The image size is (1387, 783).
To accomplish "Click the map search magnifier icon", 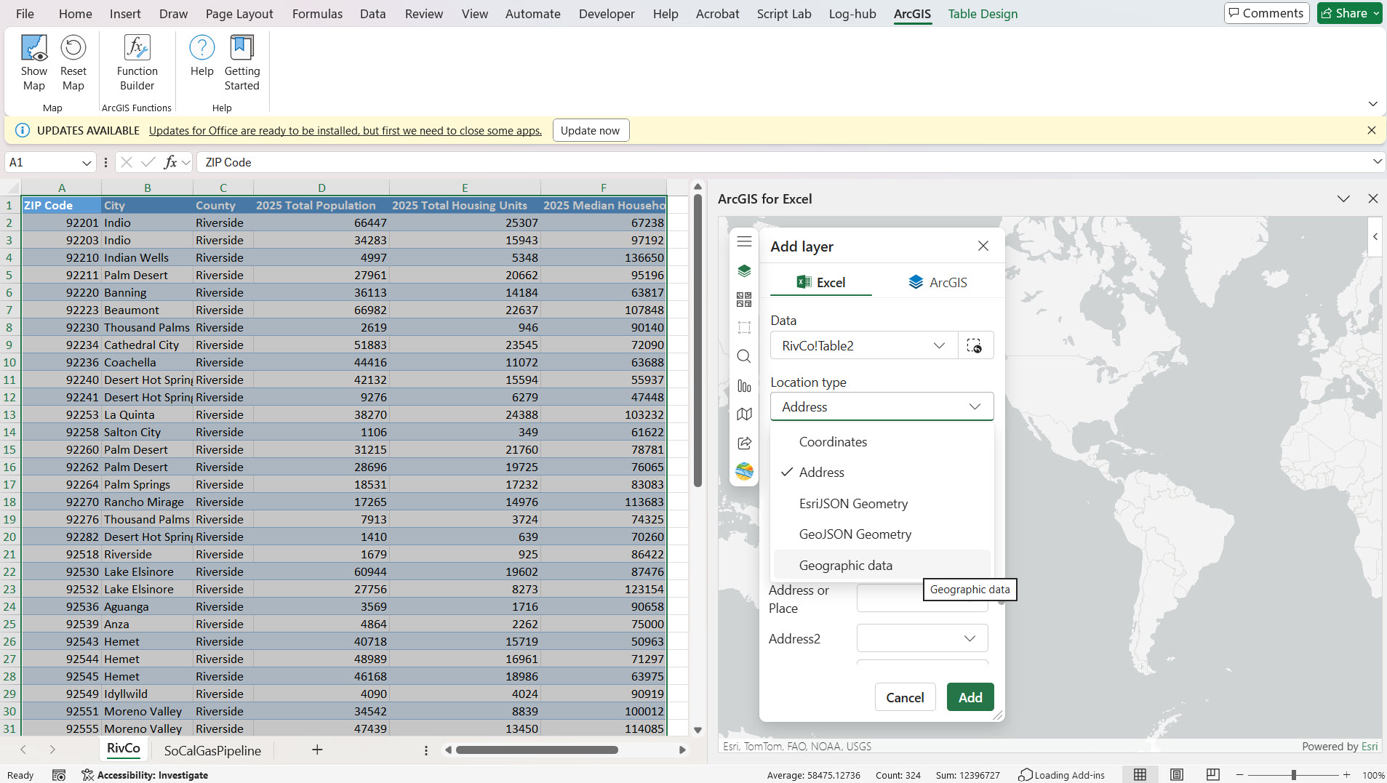I will 744,356.
